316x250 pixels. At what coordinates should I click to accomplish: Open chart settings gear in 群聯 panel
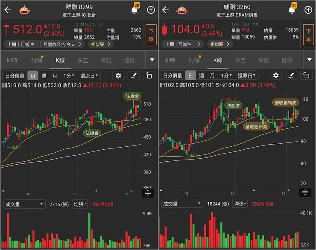pyautogui.click(x=118, y=76)
